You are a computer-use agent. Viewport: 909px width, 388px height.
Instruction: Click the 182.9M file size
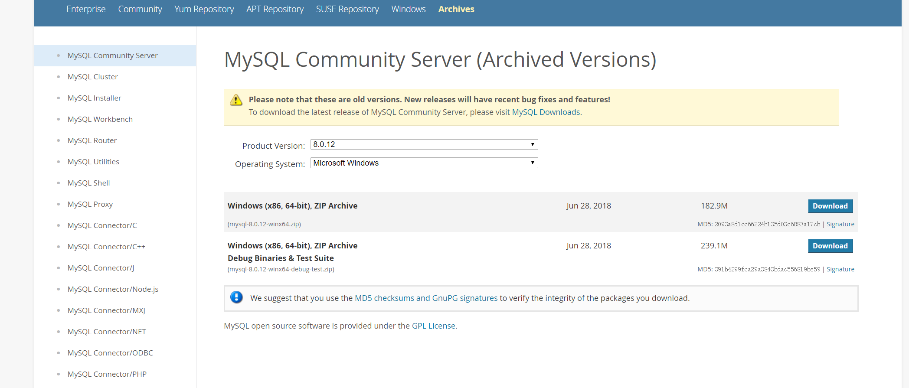[x=714, y=206]
